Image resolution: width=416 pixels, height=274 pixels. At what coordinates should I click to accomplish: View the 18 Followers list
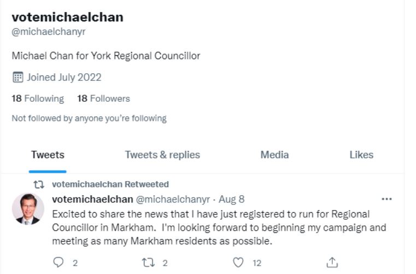[103, 98]
